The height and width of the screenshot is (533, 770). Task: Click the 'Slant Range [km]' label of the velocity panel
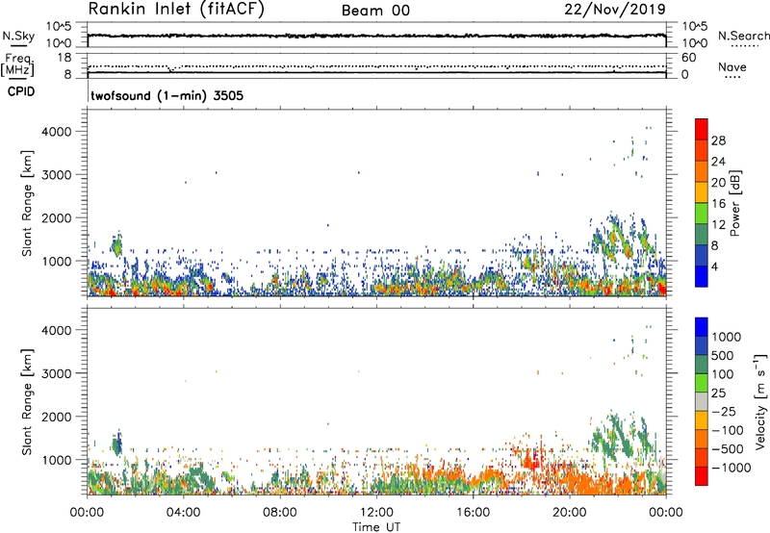27,402
